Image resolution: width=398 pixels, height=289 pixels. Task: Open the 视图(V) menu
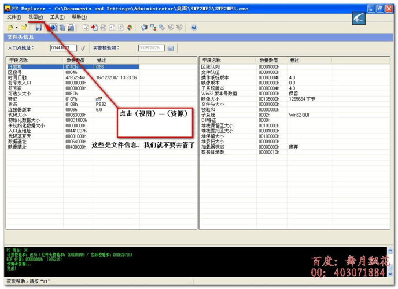tap(35, 17)
